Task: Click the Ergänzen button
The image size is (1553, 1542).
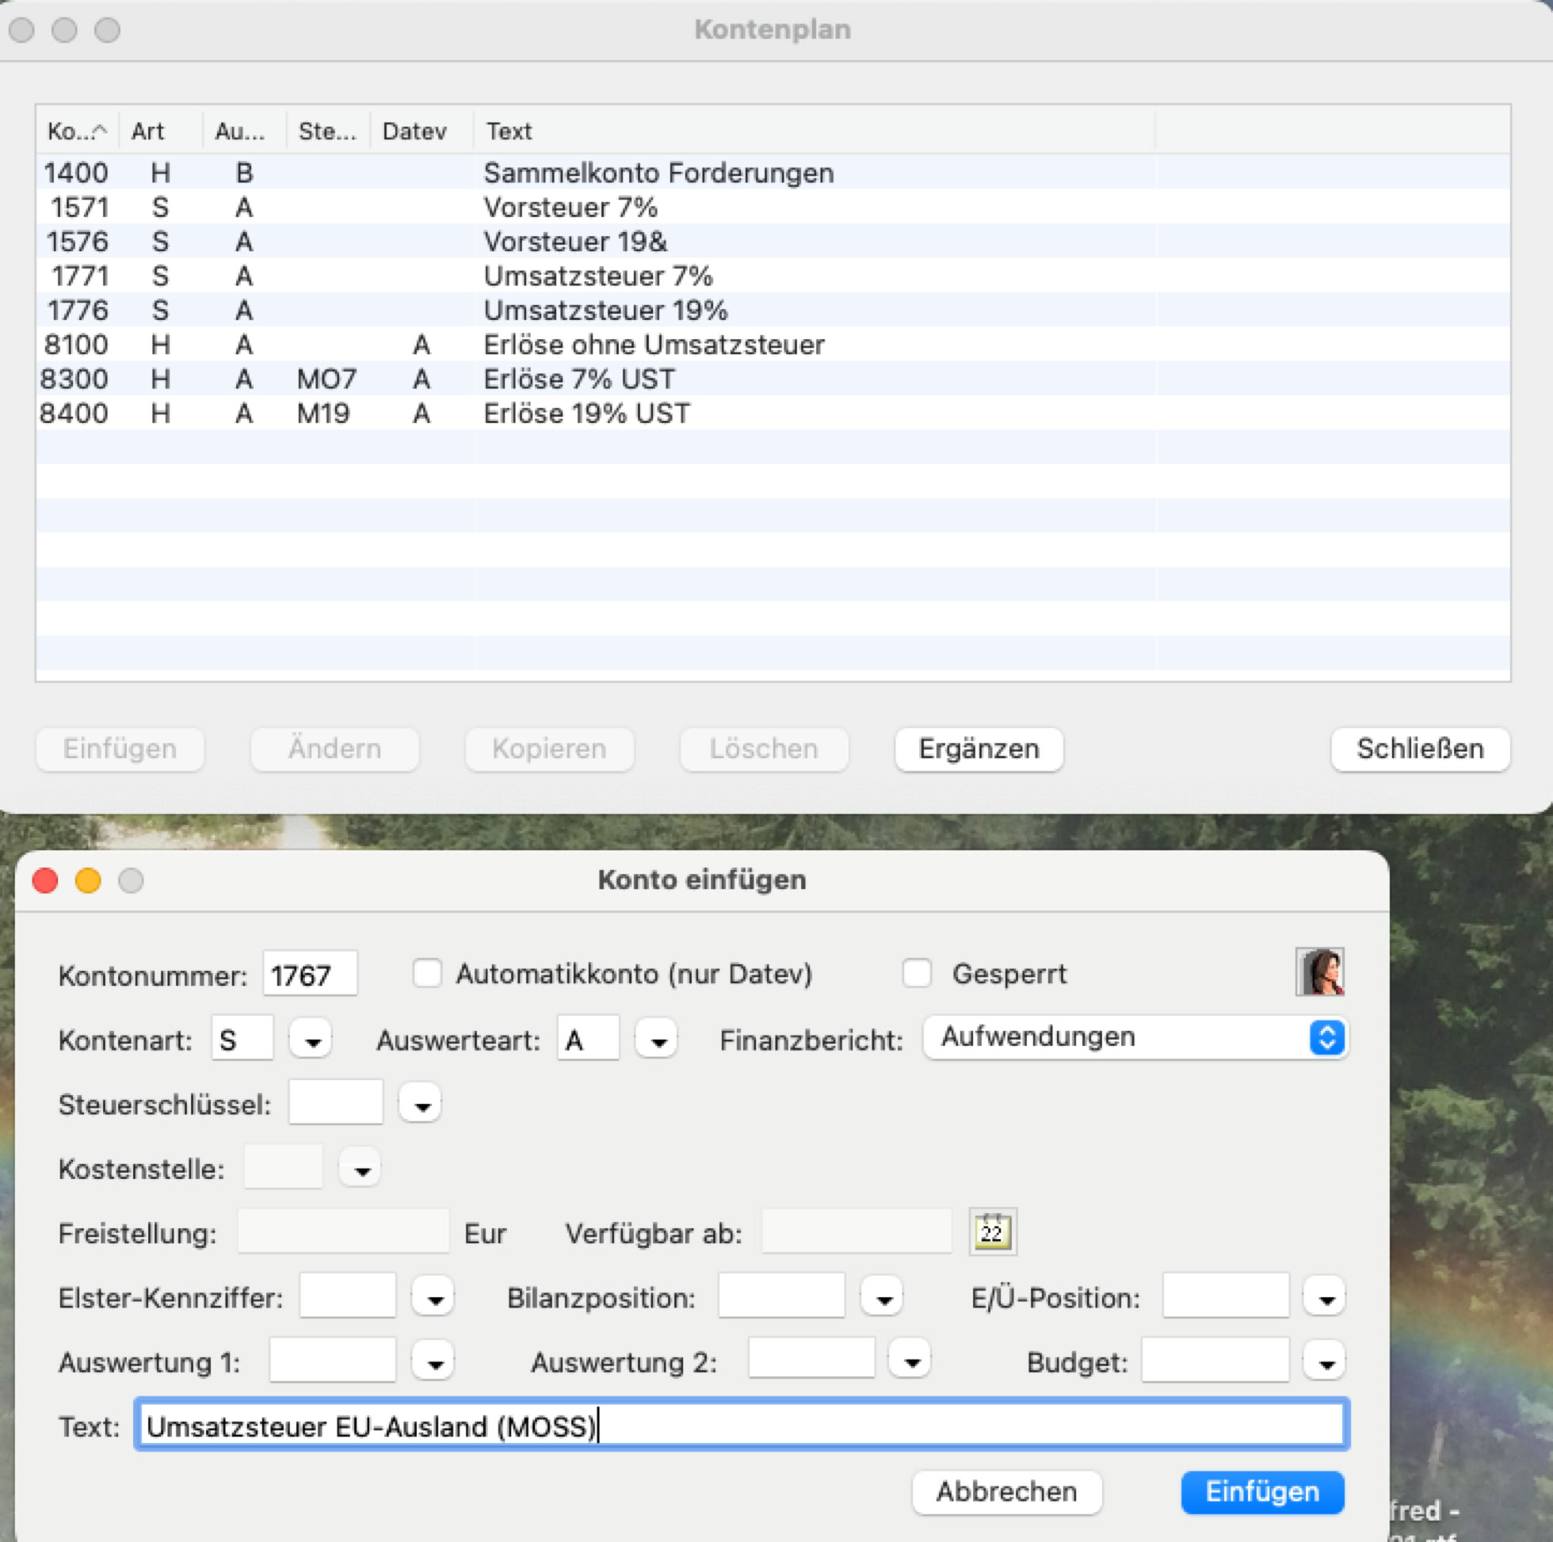Action: [x=979, y=749]
